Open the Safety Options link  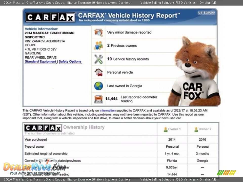(x=70, y=61)
